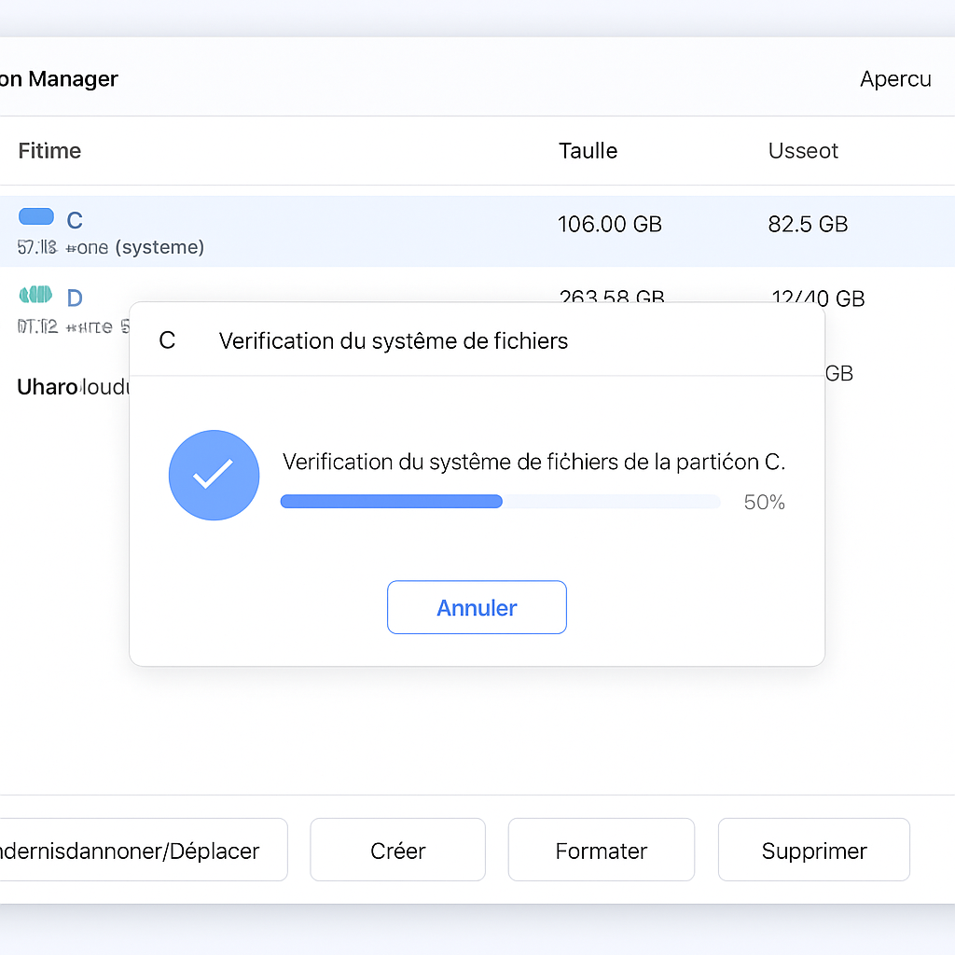Click the verification progress bar
The image size is (955, 955).
tap(499, 501)
